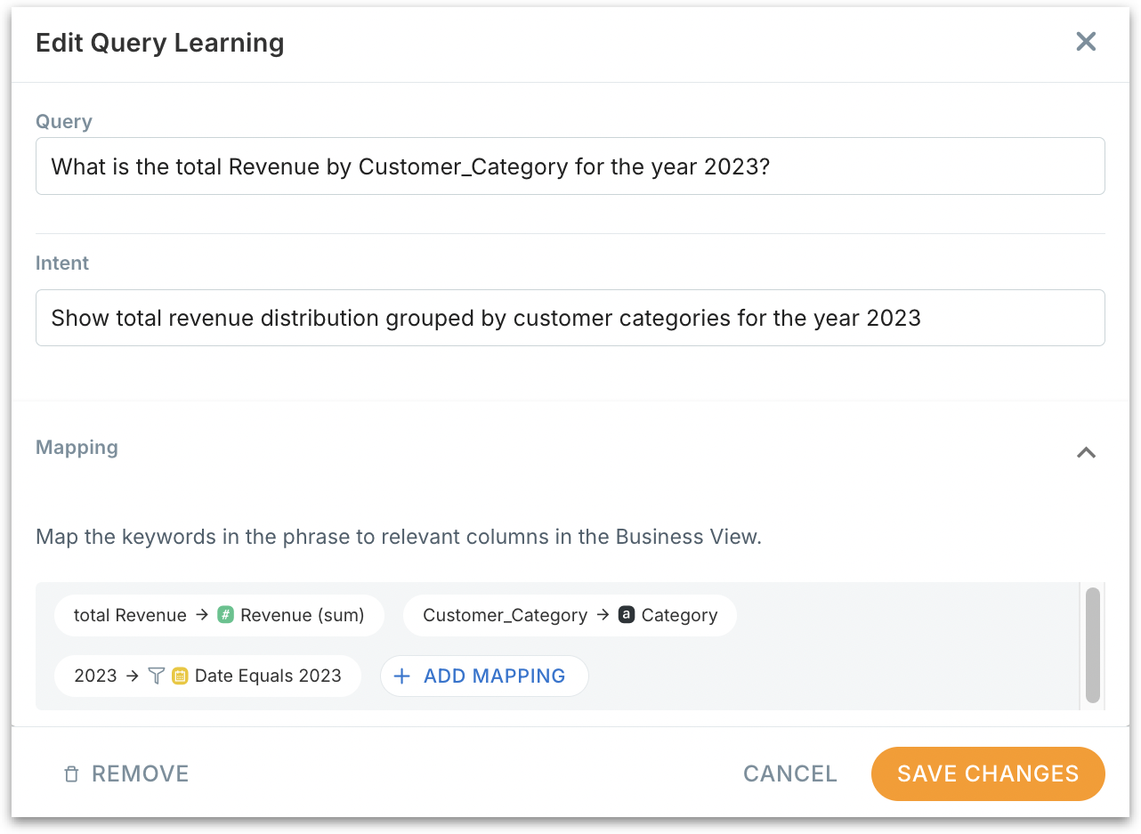
Task: Click the plus icon in Add Mapping
Action: (402, 676)
